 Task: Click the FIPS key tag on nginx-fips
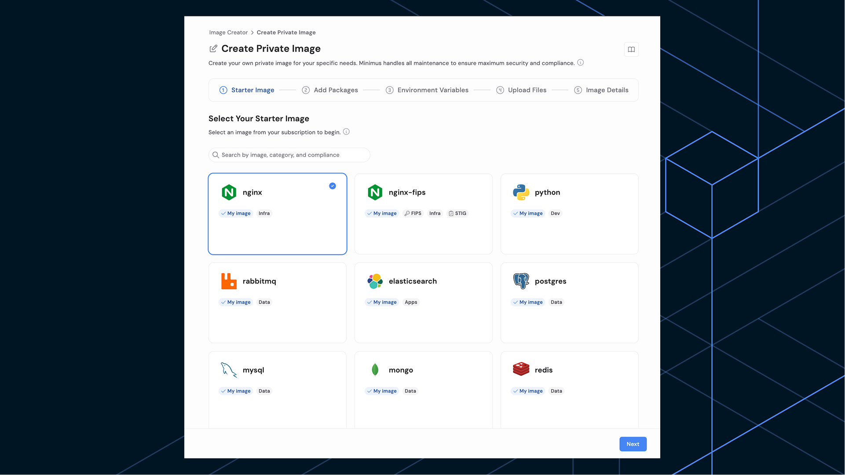tap(413, 214)
